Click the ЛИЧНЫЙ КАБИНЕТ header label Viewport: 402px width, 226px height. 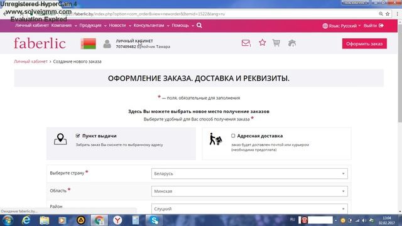[x=134, y=41]
